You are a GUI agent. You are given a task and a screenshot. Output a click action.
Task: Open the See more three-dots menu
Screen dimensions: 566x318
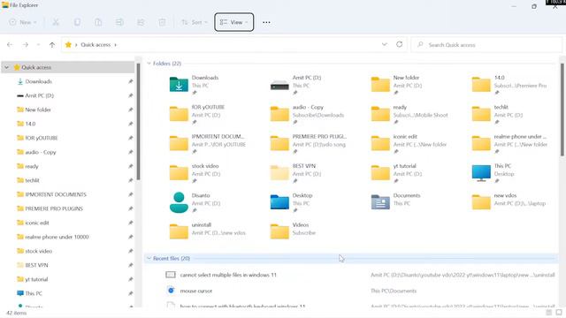(x=266, y=22)
